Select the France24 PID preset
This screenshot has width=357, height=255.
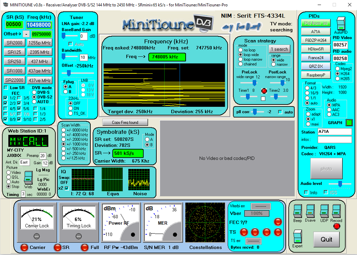316,58
